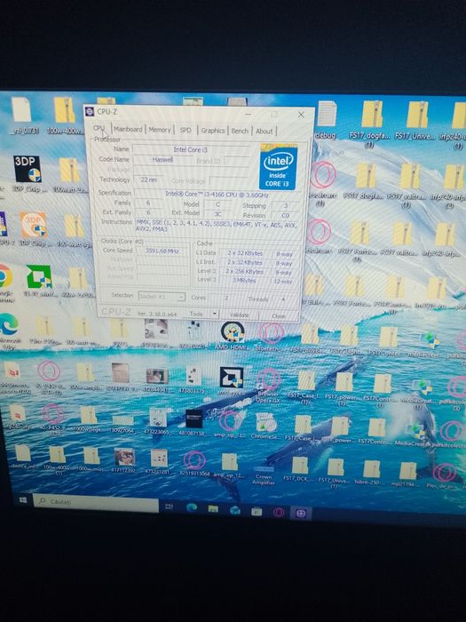Click the Windows Start button
The width and height of the screenshot is (466, 622).
23,500
